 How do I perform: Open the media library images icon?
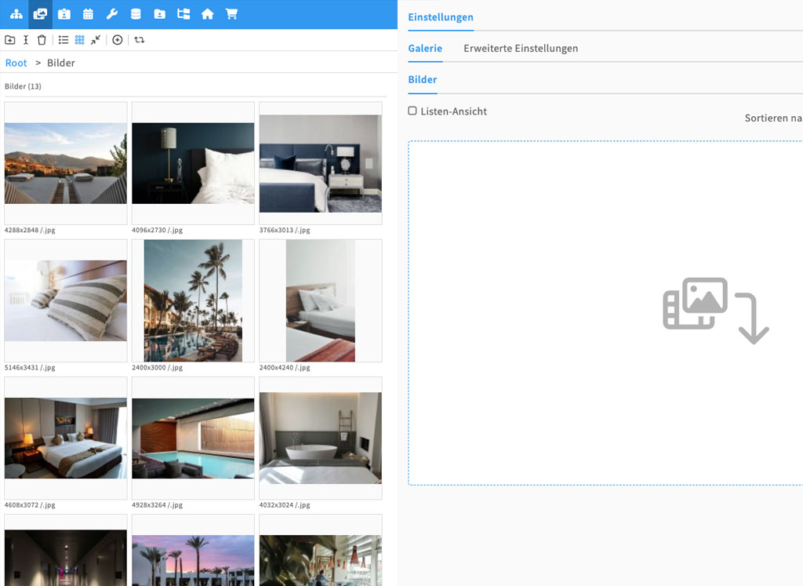pyautogui.click(x=40, y=14)
